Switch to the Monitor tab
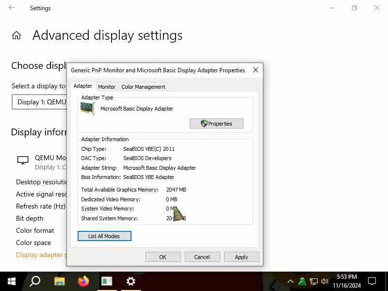The height and width of the screenshot is (291, 388). coord(107,87)
